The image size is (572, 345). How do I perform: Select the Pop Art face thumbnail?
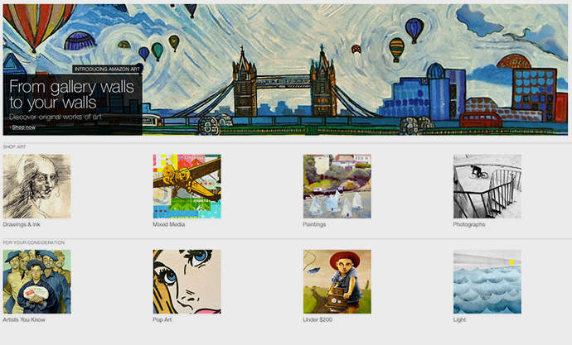[187, 281]
